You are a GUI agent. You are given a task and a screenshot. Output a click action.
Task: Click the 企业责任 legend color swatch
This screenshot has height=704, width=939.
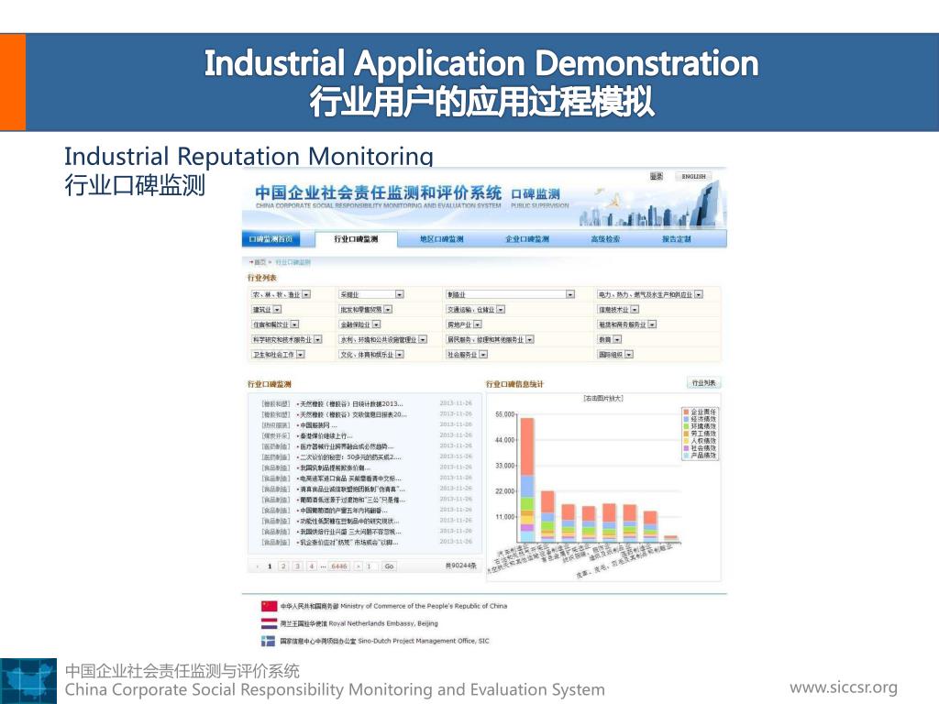coord(686,412)
